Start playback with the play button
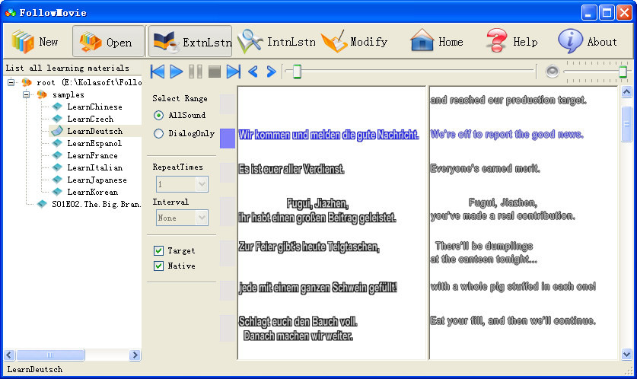This screenshot has height=379, width=637. (x=176, y=72)
